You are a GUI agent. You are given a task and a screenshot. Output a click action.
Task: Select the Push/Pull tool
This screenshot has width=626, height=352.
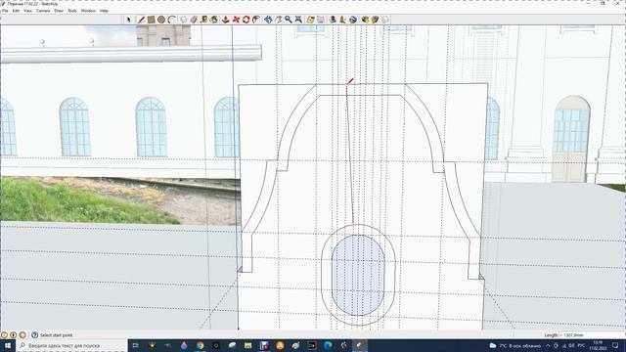pyautogui.click(x=226, y=20)
